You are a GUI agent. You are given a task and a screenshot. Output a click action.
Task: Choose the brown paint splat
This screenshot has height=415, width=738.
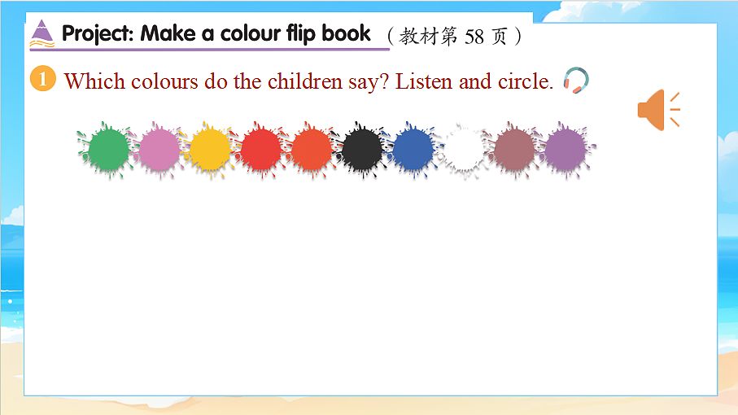pos(514,150)
